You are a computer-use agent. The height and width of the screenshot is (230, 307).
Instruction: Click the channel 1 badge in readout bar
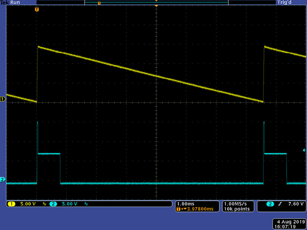[11, 204]
